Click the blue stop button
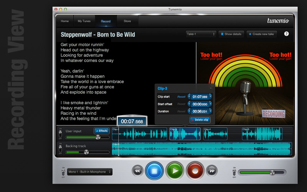The image size is (307, 192). click(x=154, y=171)
